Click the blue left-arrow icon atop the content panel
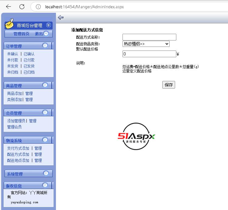The height and width of the screenshot is (210, 228). click(x=60, y=17)
